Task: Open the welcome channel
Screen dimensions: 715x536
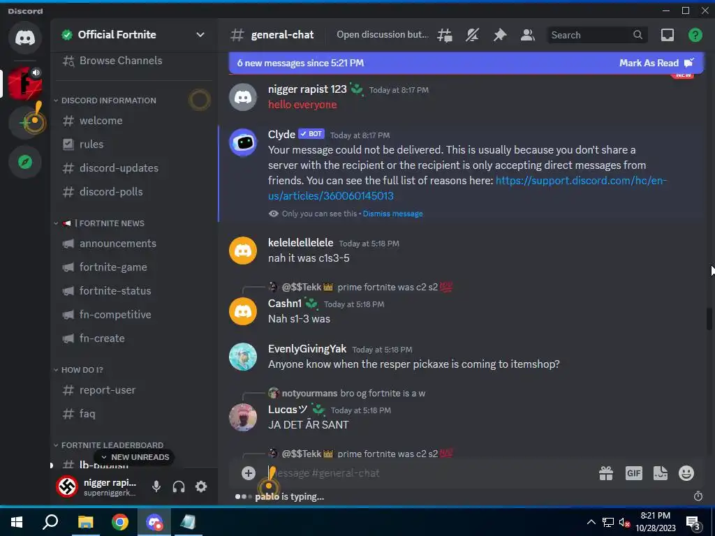Action: click(x=134, y=121)
